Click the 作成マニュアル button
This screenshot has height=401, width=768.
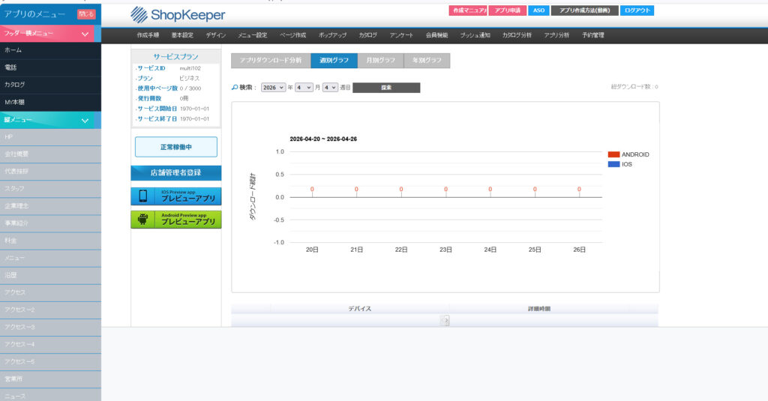coord(468,10)
